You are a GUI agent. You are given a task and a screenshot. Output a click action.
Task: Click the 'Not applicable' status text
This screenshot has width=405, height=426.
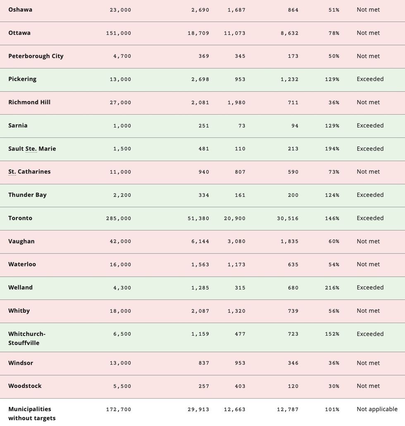pyautogui.click(x=377, y=409)
